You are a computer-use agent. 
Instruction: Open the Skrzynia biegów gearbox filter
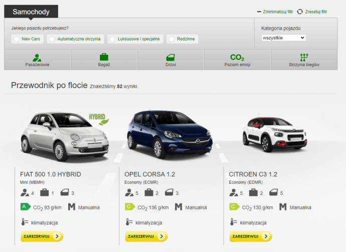click(x=304, y=60)
